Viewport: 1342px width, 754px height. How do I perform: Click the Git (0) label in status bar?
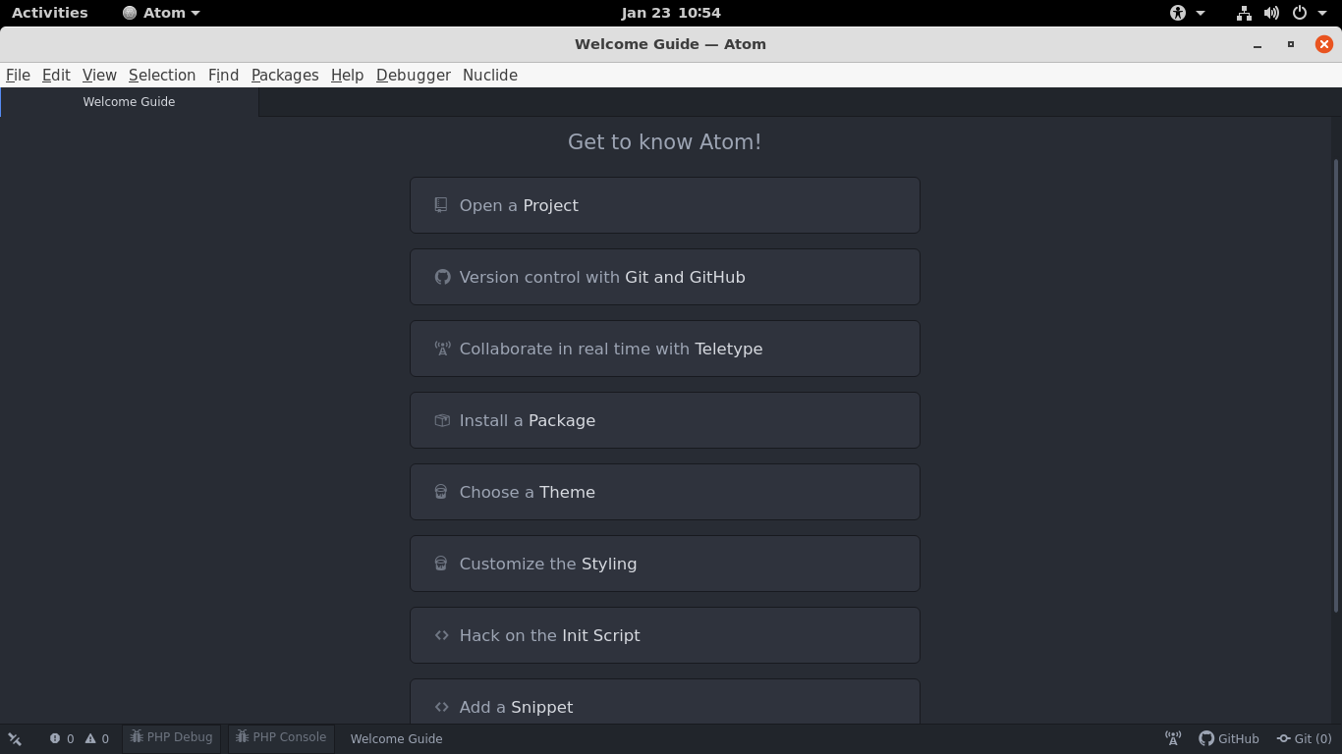pos(1313,738)
